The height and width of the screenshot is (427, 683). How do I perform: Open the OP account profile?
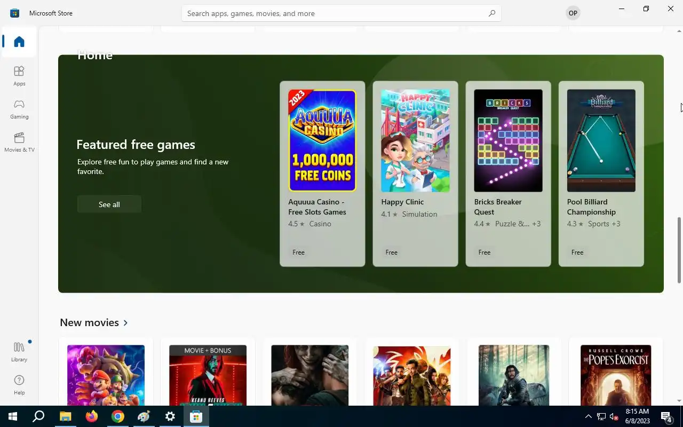[573, 13]
